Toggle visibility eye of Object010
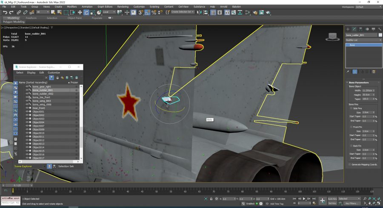383x208 pixels. tap(27, 133)
